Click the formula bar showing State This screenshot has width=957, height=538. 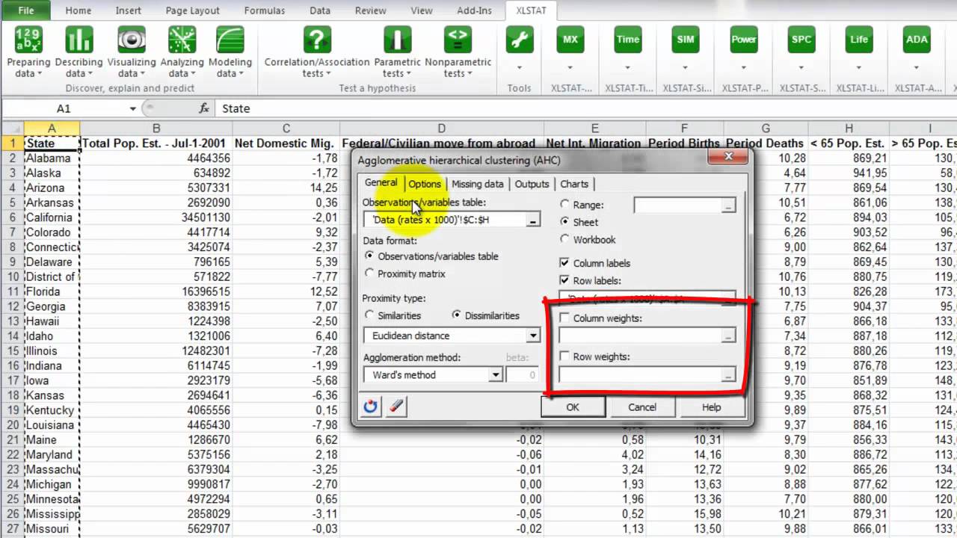587,108
